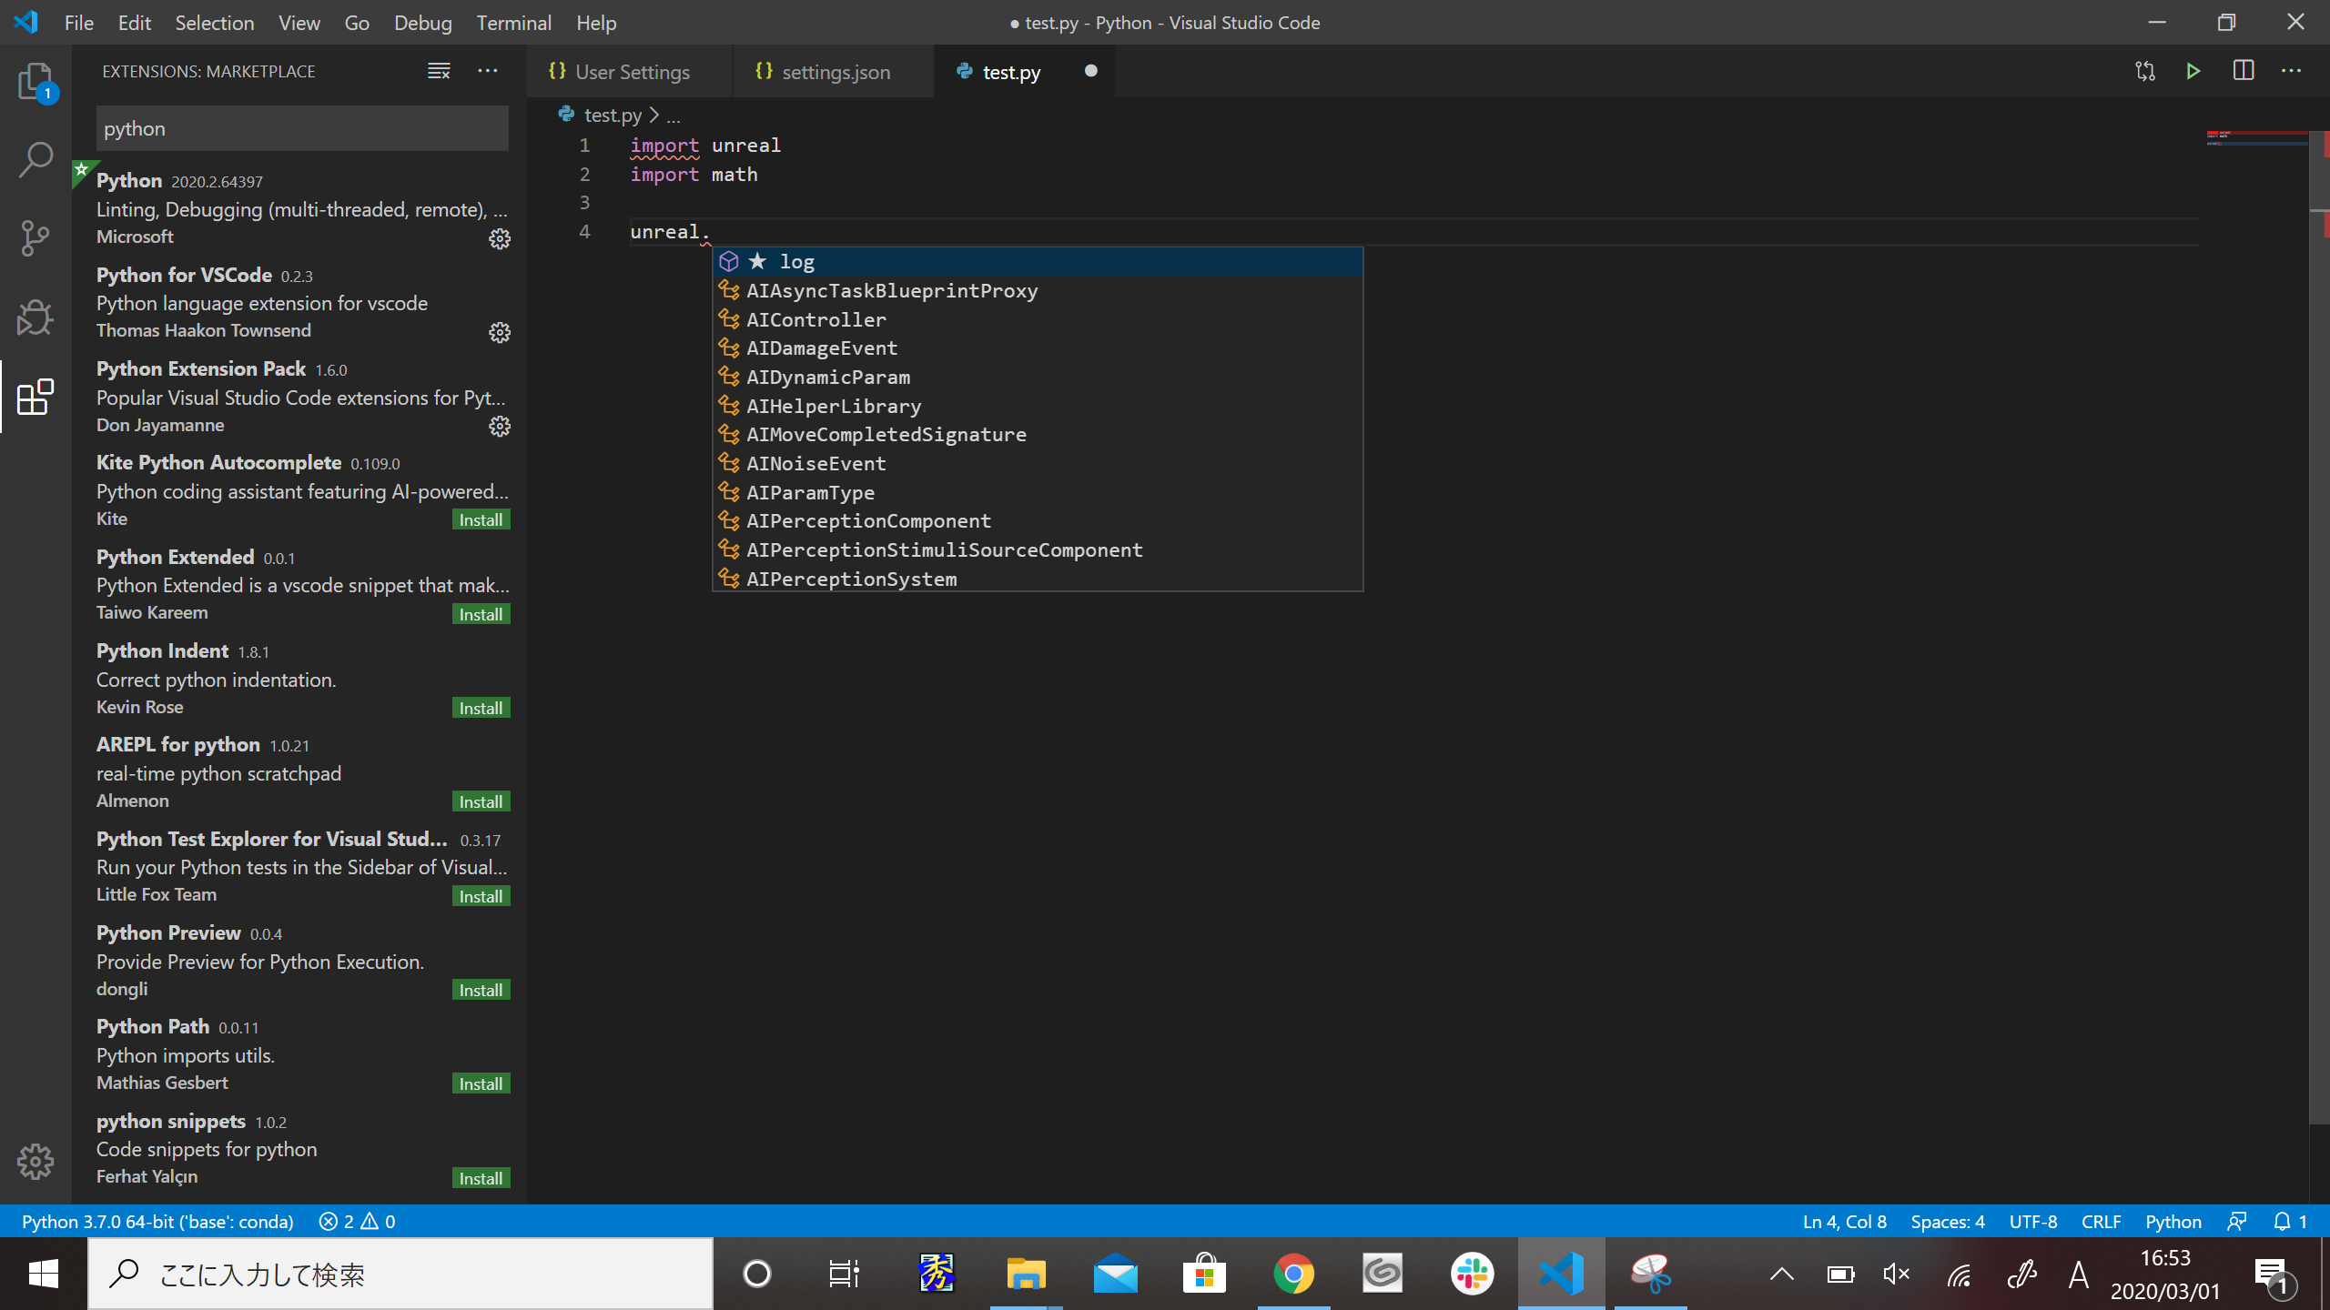Select Python interpreter in status bar
This screenshot has height=1310, width=2330.
(x=157, y=1222)
